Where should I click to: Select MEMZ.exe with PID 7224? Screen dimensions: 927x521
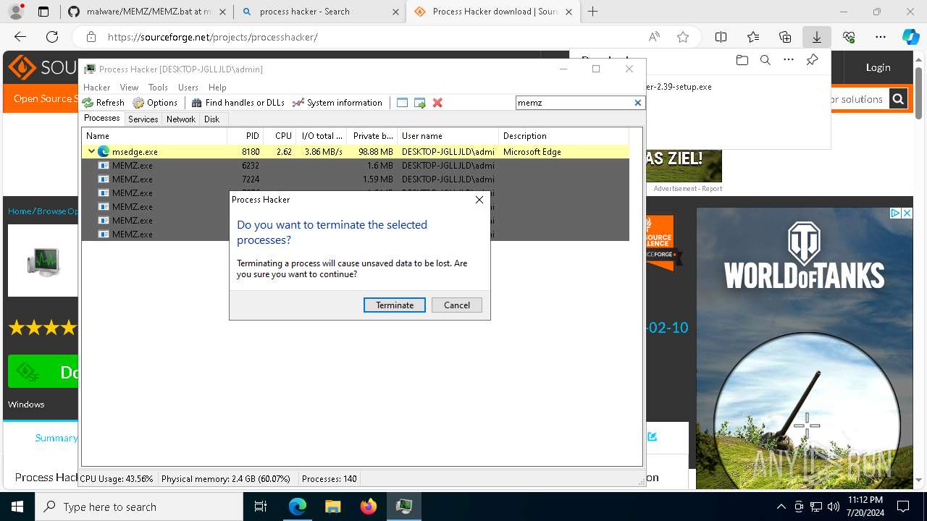point(355,179)
